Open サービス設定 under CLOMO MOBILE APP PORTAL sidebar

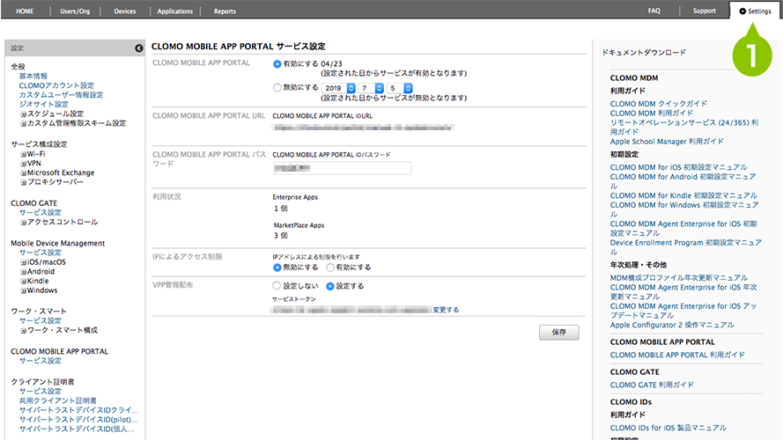coord(40,361)
